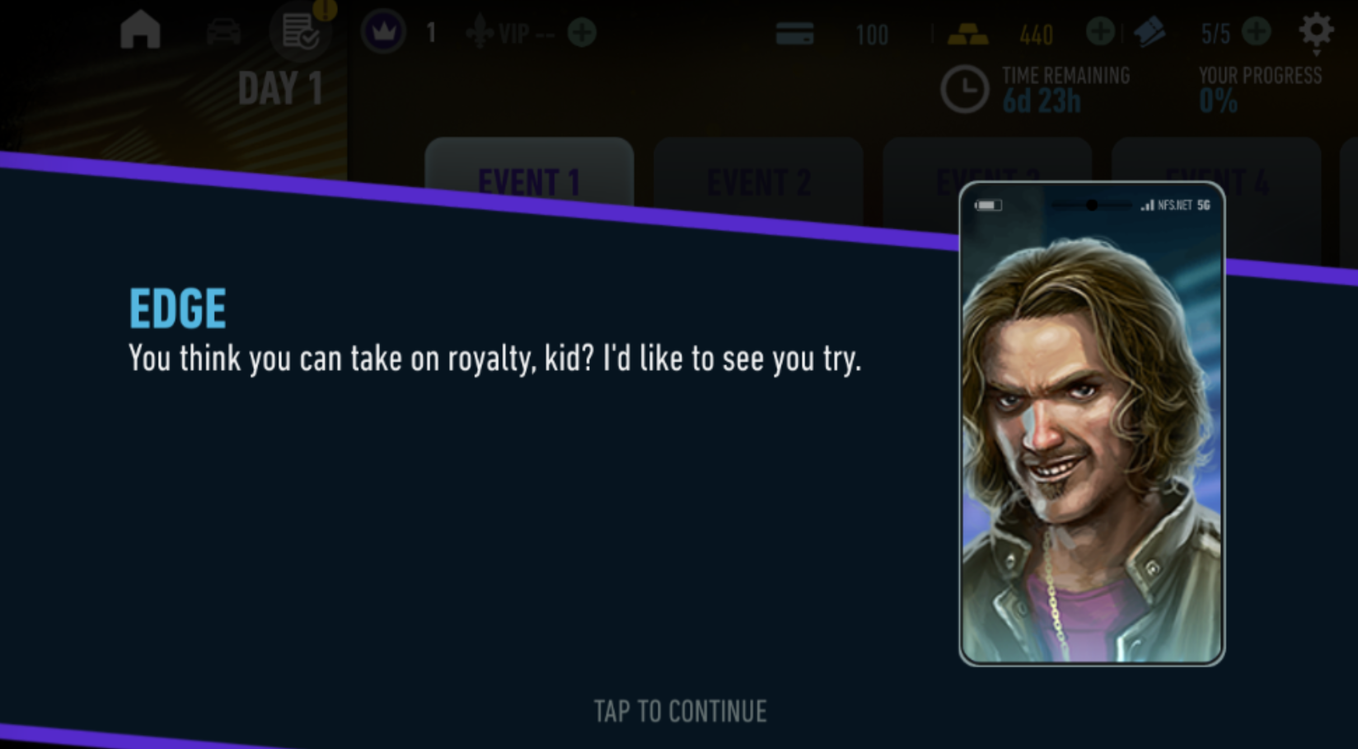Viewport: 1358px width, 749px height.
Task: Select the purple crown rank badge
Action: tap(383, 32)
